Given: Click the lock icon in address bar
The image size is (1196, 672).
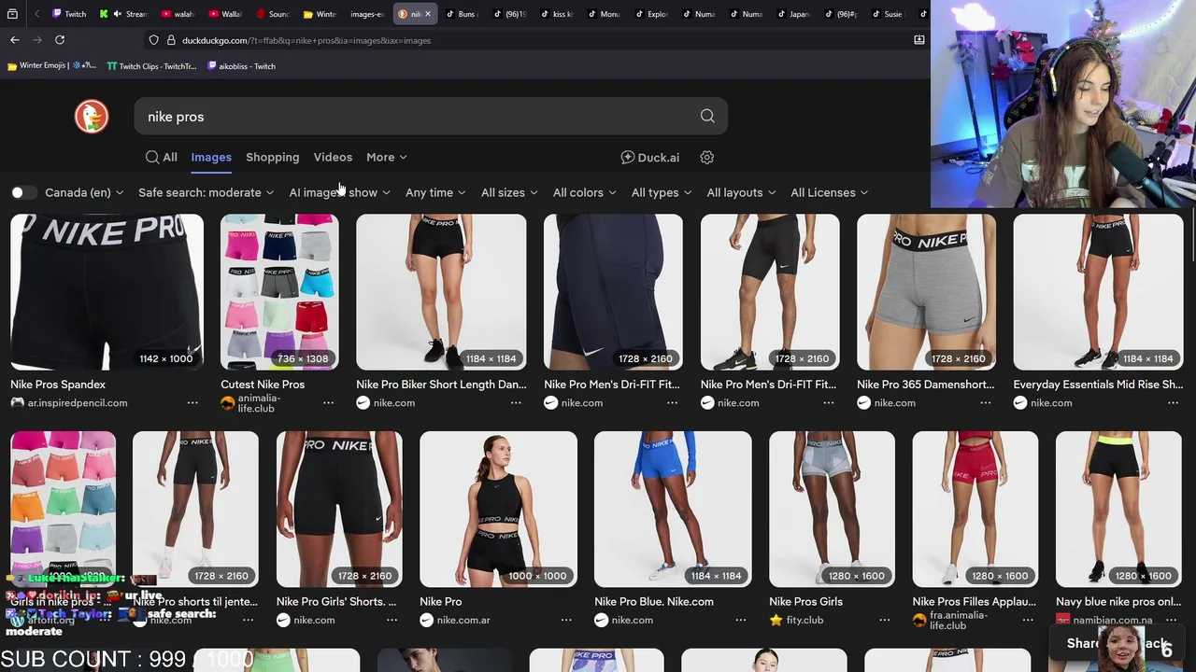Looking at the screenshot, I should click(x=171, y=40).
